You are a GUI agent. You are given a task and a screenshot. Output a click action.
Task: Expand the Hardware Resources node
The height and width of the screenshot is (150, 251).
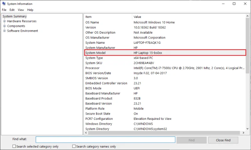point(4,21)
